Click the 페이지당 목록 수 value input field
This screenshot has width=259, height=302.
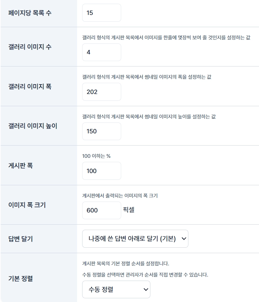point(101,13)
